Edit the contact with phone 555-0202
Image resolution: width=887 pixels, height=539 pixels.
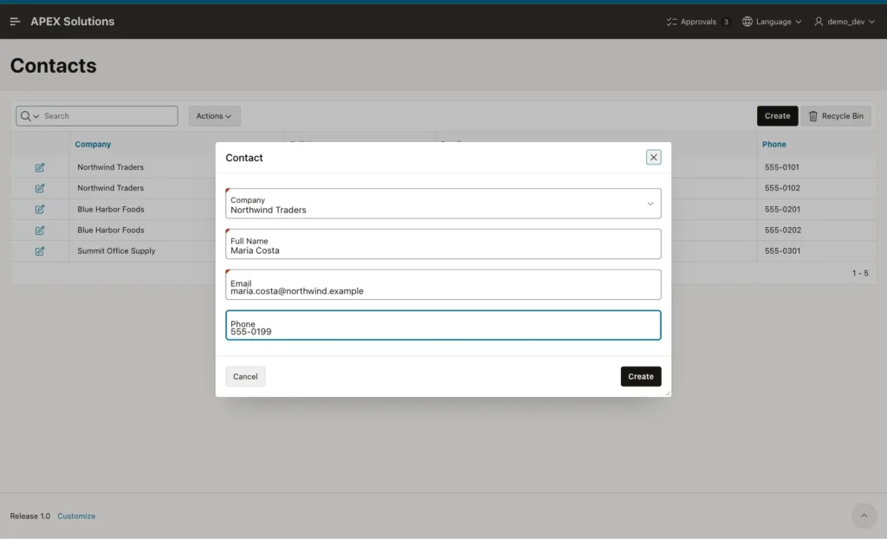40,231
